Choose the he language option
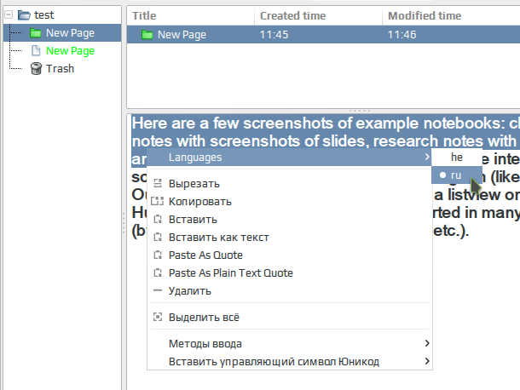This screenshot has width=520, height=390. pos(457,158)
